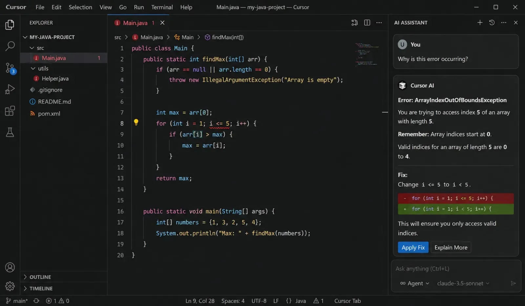This screenshot has width=525, height=306.
Task: Click the Main class breadcrumb
Action: tap(184, 37)
